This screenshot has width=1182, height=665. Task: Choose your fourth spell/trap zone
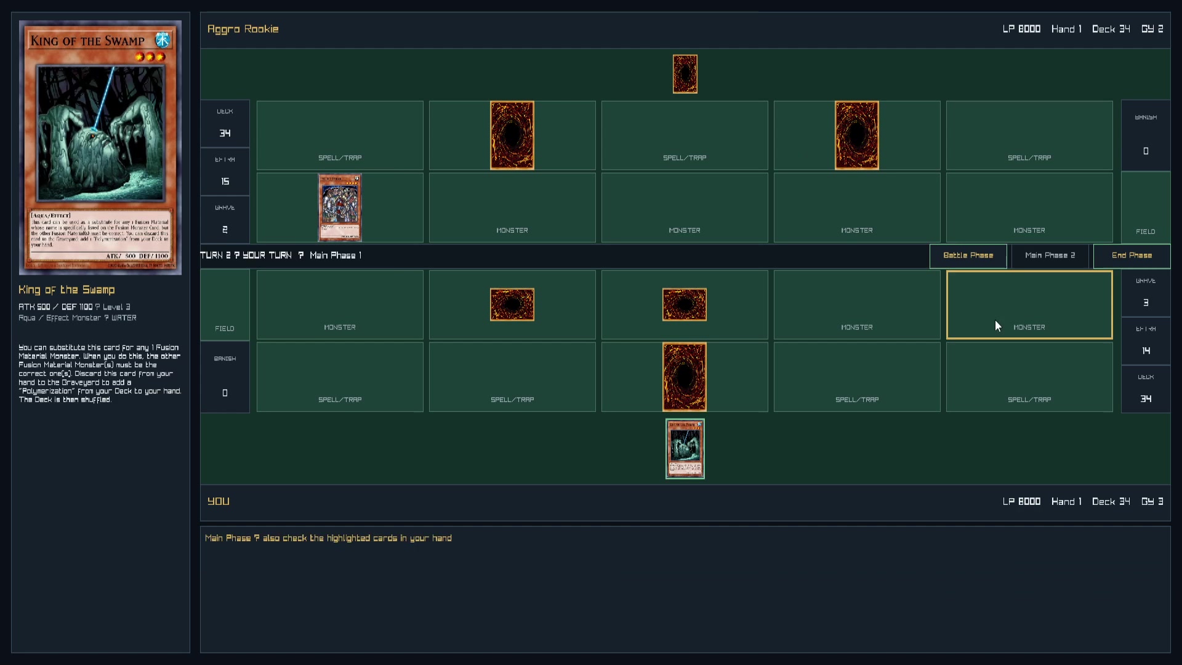(857, 377)
